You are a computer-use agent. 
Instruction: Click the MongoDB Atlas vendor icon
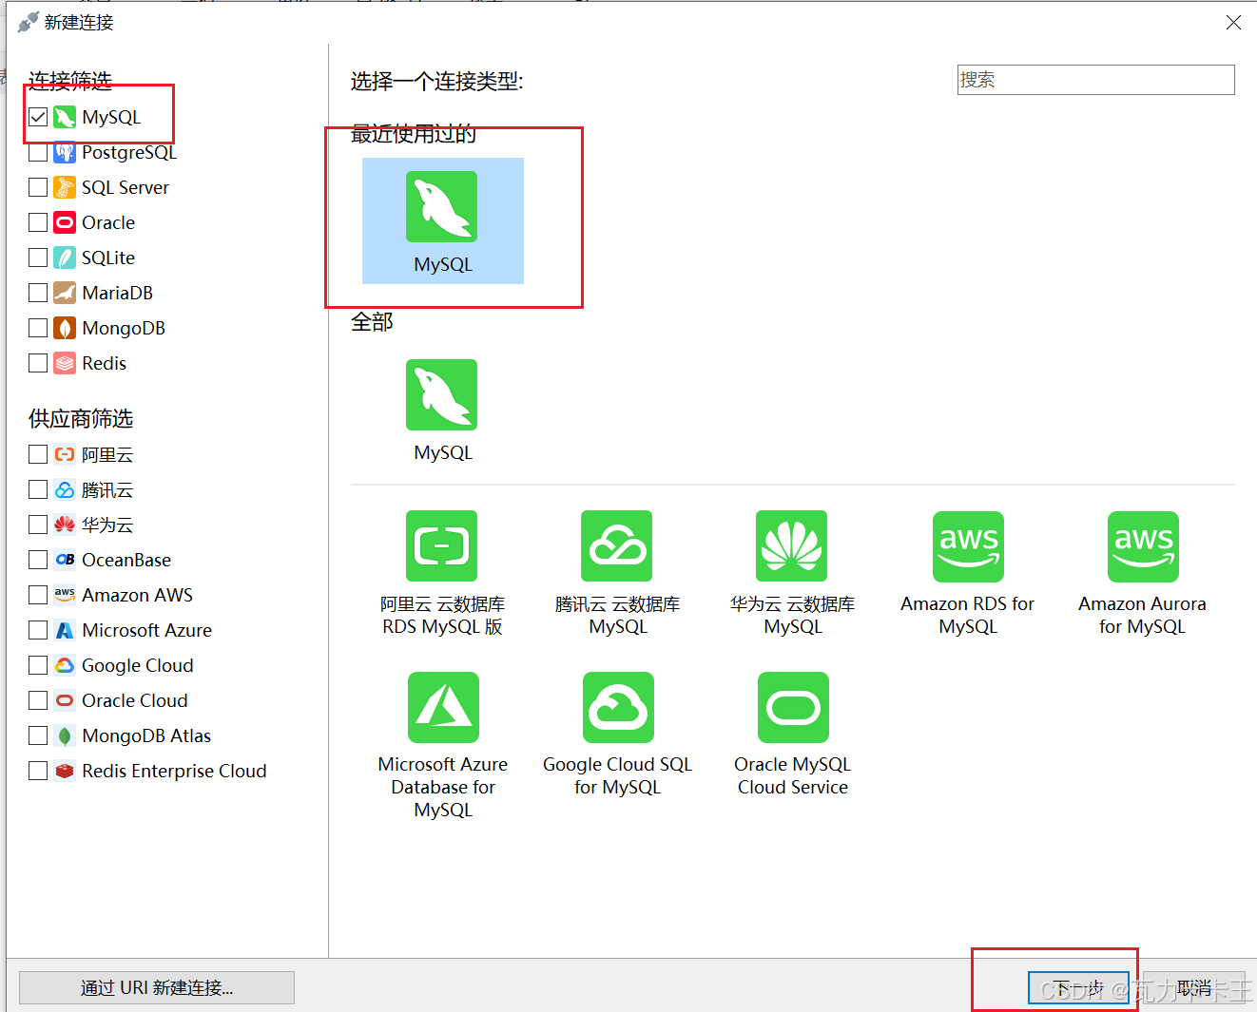[65, 735]
